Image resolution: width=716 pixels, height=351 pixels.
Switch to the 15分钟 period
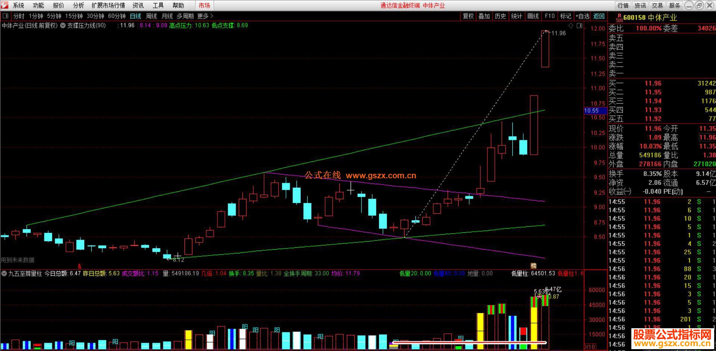[x=74, y=16]
